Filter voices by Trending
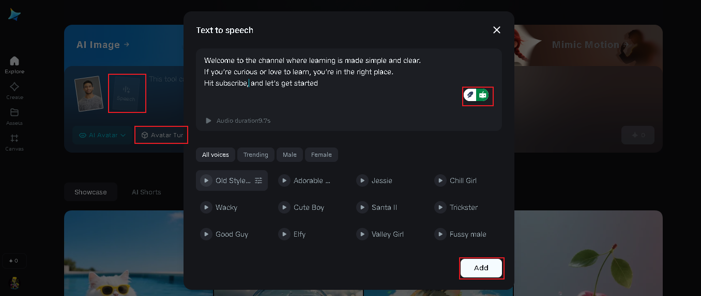This screenshot has width=701, height=296. pyautogui.click(x=255, y=155)
